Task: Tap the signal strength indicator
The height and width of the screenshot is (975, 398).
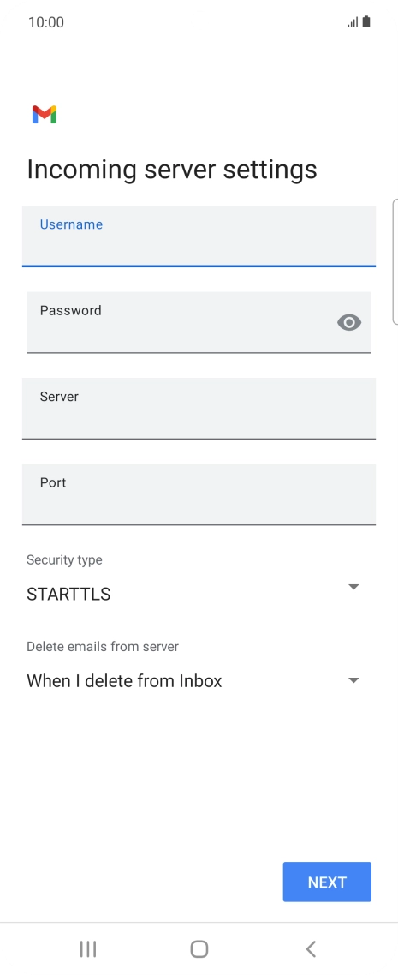Action: tap(353, 22)
